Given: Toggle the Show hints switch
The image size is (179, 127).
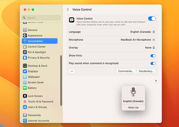Looking at the screenshot, I should pyautogui.click(x=153, y=56).
